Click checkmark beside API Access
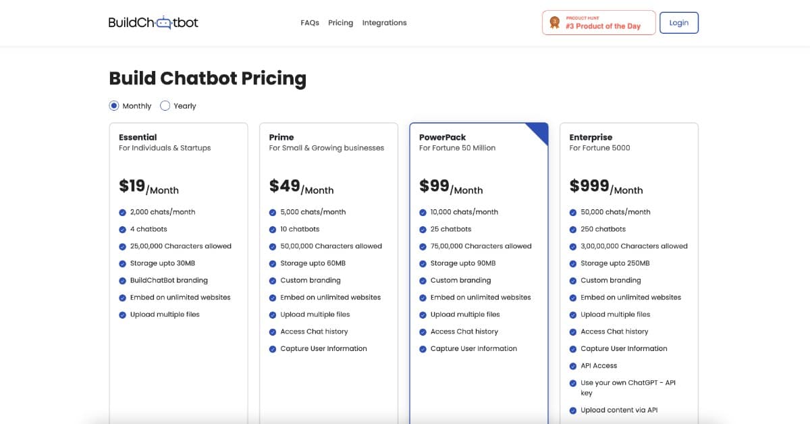Viewport: 810px width, 424px height. point(573,366)
